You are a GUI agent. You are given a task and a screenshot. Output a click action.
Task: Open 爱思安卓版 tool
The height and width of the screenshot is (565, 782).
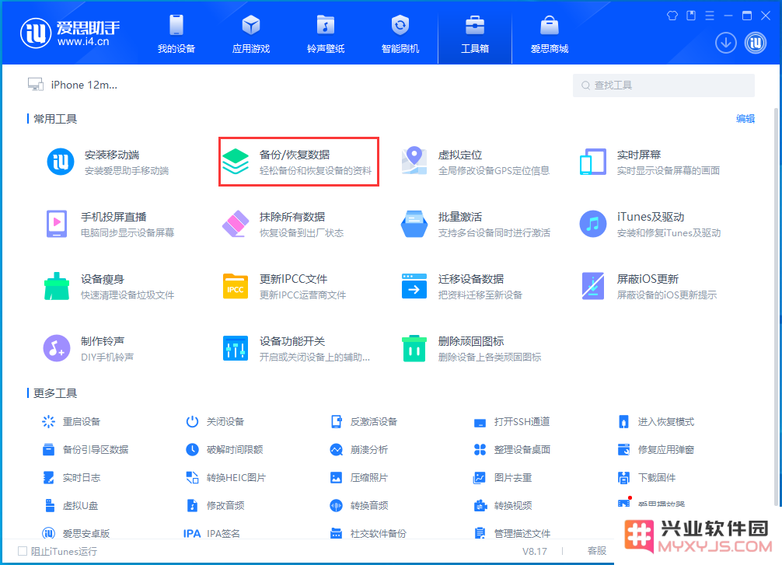(76, 534)
